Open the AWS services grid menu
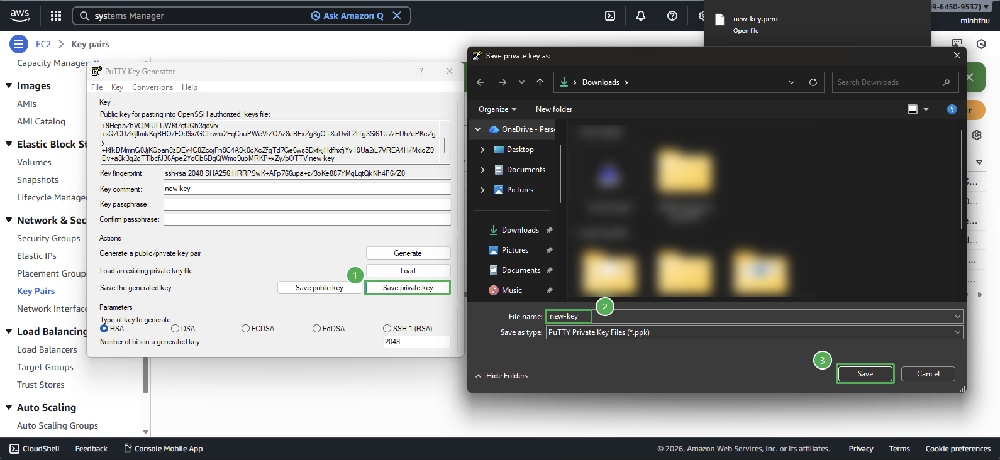Screen dimensions: 1000x460 [56, 16]
